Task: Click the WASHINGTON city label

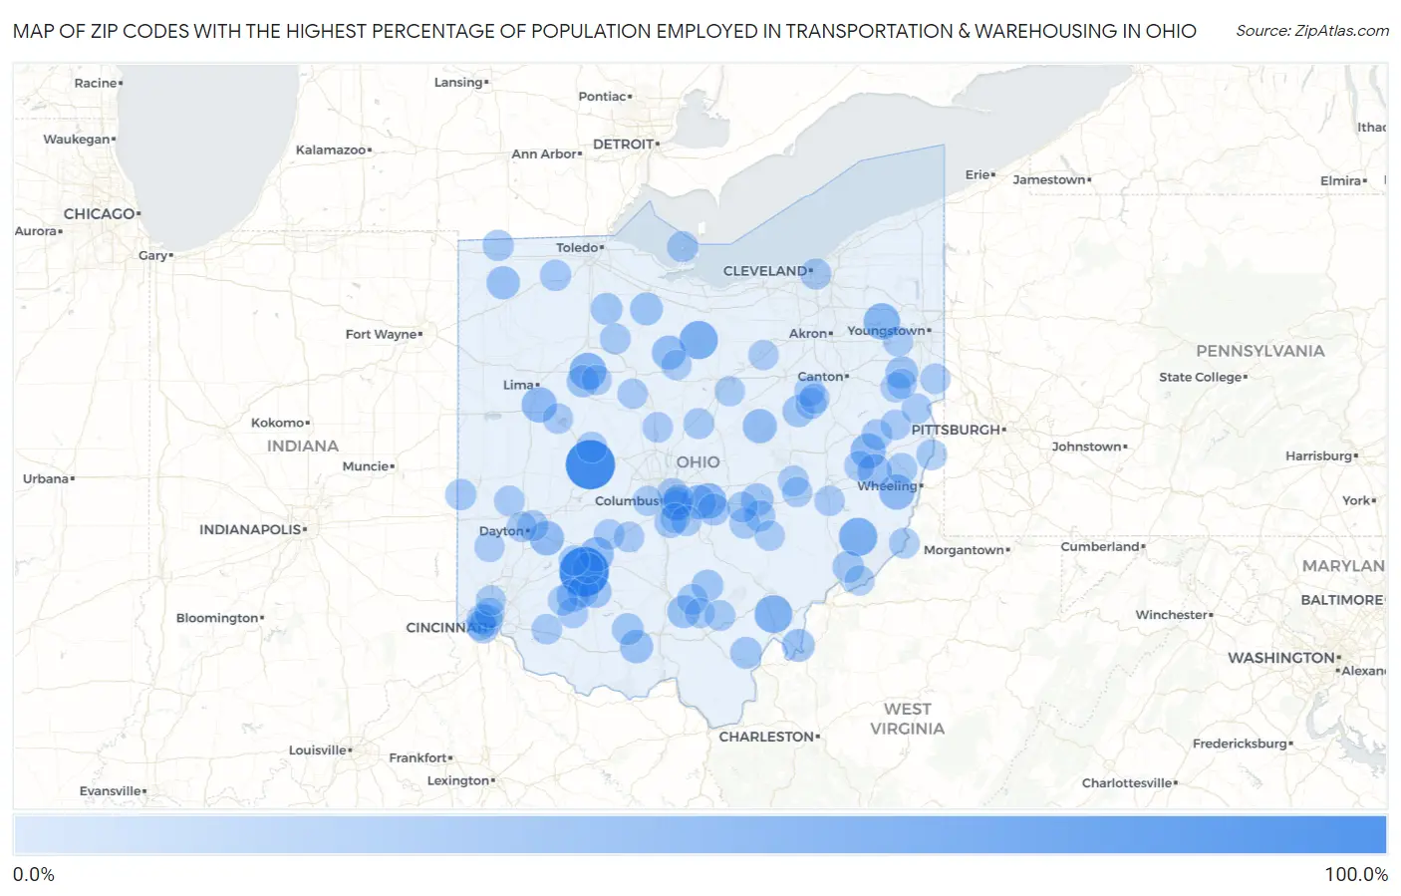Action: (1281, 658)
